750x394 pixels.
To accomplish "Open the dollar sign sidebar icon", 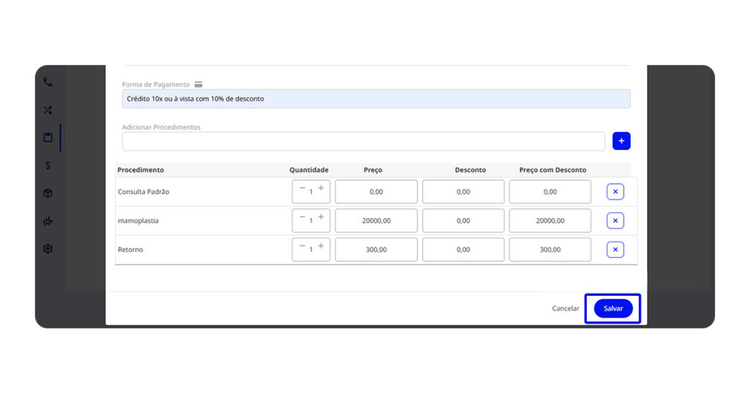I will 48,166.
